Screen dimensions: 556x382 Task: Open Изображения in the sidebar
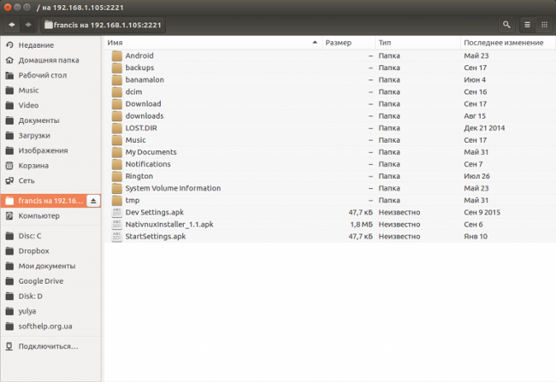pyautogui.click(x=50, y=150)
